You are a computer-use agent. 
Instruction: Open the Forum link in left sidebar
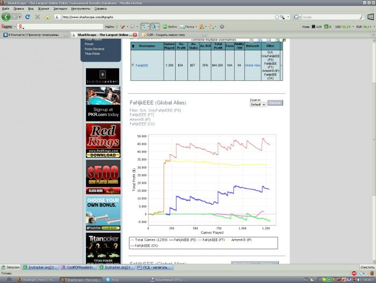point(89,44)
